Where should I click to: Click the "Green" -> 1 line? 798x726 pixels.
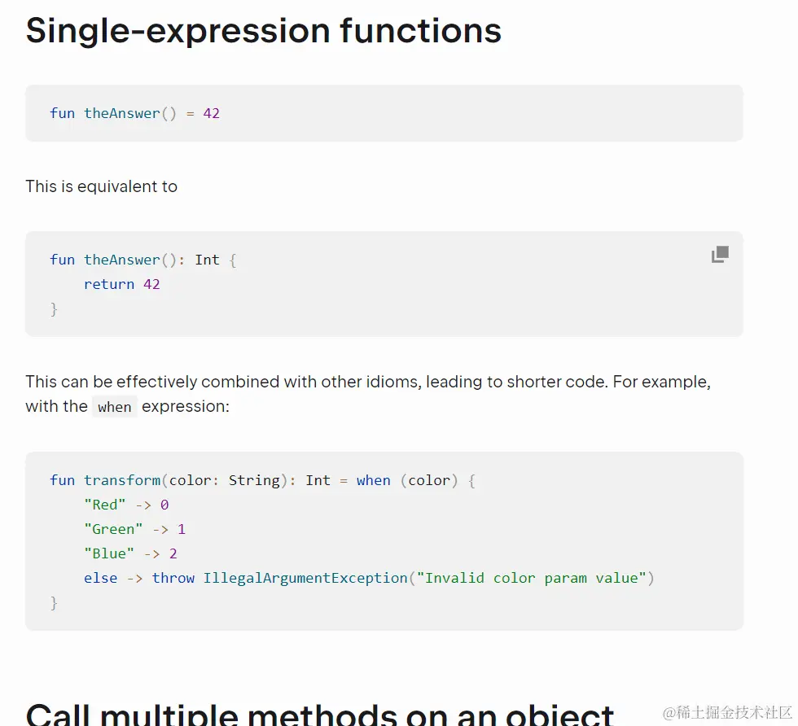pos(134,529)
